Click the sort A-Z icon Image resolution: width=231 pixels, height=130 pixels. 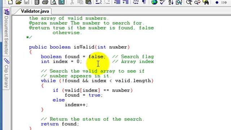[171, 2]
